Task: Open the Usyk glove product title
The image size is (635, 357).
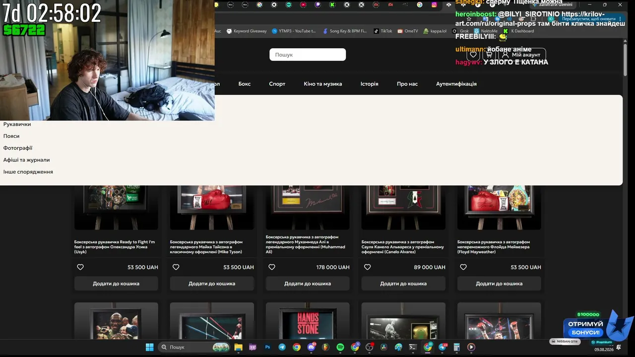Action: [x=115, y=247]
